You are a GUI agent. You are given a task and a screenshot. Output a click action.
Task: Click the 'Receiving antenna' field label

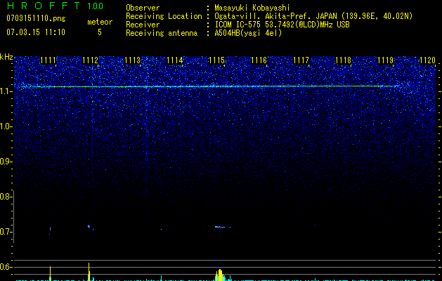[162, 33]
